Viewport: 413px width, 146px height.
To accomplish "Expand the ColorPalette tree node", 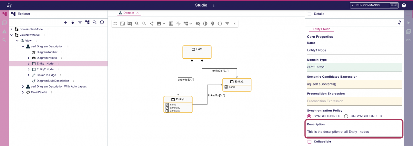I will (x=23, y=92).
